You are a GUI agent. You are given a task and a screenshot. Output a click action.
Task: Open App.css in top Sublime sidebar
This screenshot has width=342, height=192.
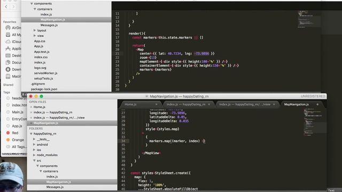[x=40, y=41]
